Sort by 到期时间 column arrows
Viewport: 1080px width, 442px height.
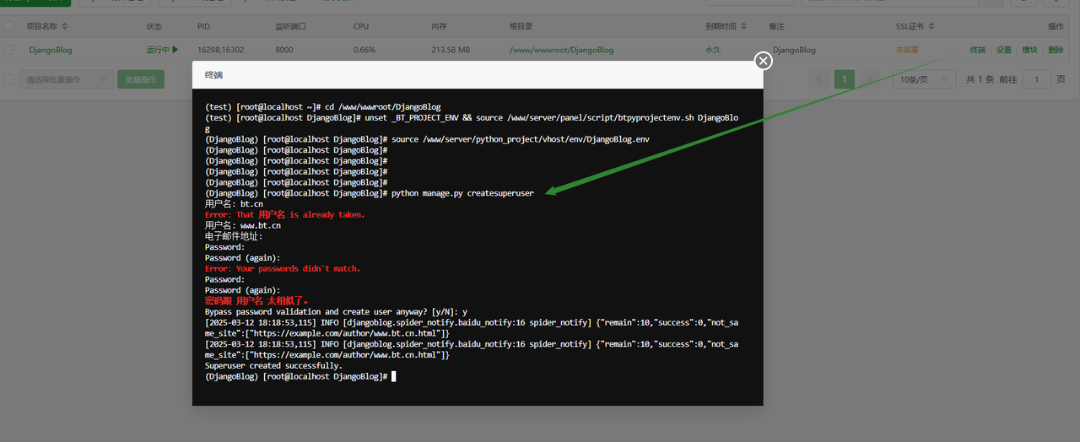[744, 27]
